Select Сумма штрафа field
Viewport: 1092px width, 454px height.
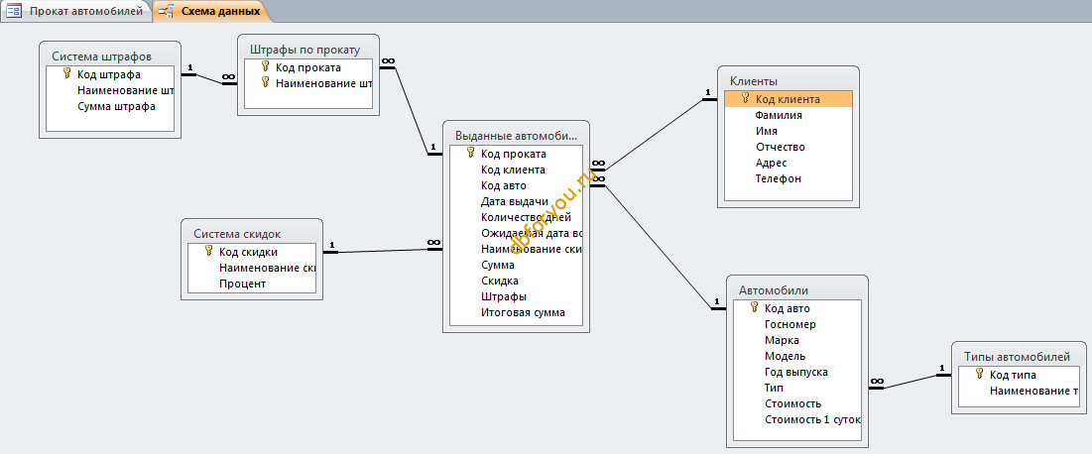[110, 106]
